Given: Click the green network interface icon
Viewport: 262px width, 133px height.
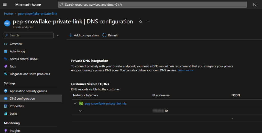Looking at the screenshot, I should [x=81, y=103].
